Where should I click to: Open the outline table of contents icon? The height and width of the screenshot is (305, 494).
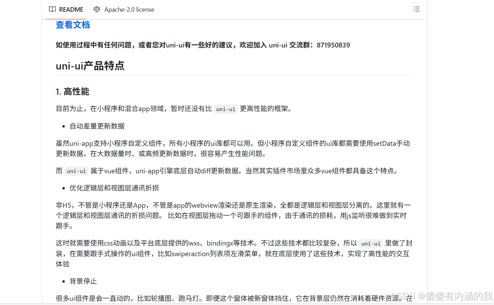tap(416, 9)
